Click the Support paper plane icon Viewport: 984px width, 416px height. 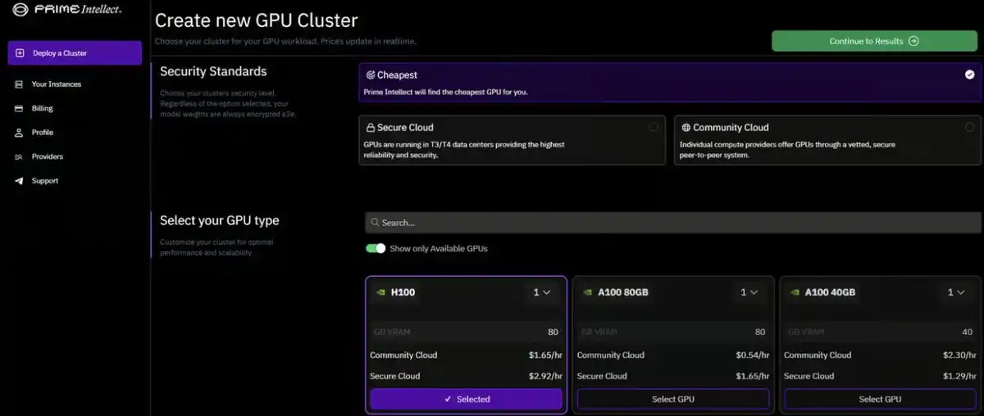pos(19,181)
